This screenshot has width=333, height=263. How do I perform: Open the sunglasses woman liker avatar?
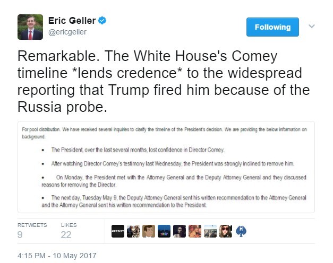click(x=226, y=232)
